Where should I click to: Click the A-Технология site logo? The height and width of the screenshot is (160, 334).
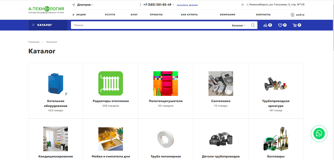click(x=46, y=10)
